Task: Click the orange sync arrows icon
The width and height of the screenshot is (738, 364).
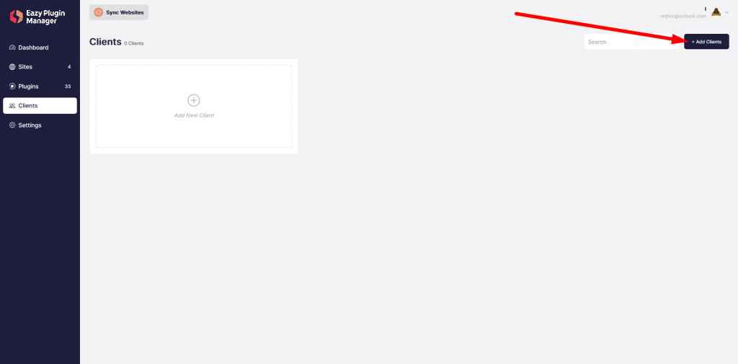Action: 98,13
